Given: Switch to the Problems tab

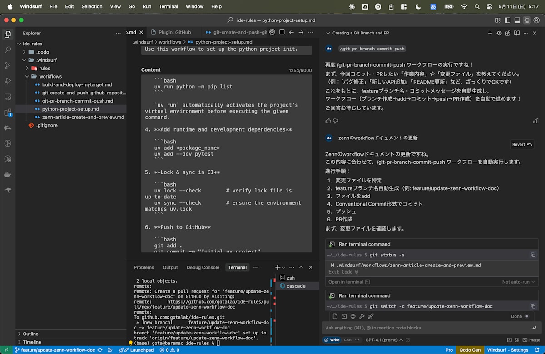Looking at the screenshot, I should pos(144,267).
